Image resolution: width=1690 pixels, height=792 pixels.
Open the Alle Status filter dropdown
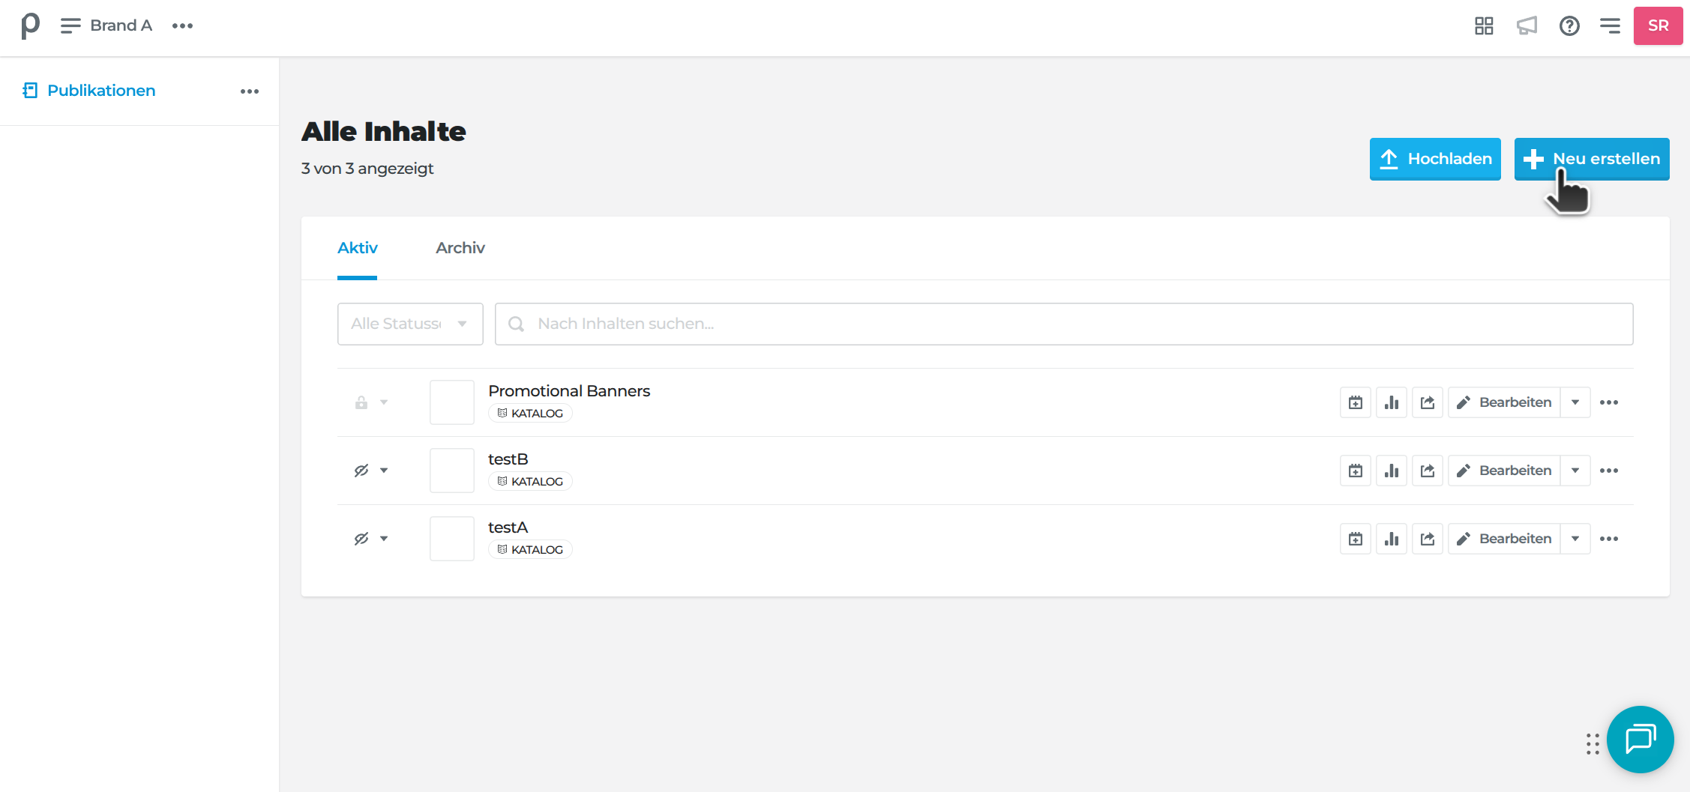click(410, 324)
